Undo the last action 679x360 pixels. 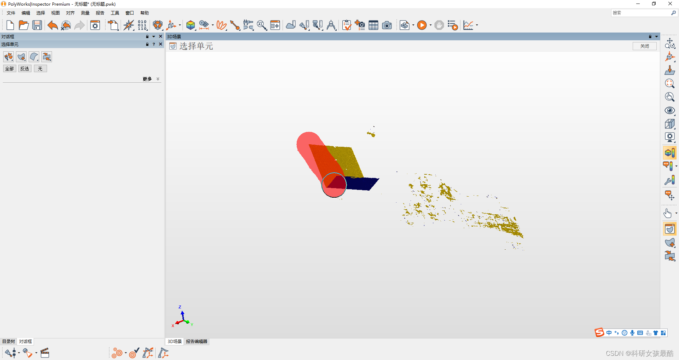pos(52,25)
